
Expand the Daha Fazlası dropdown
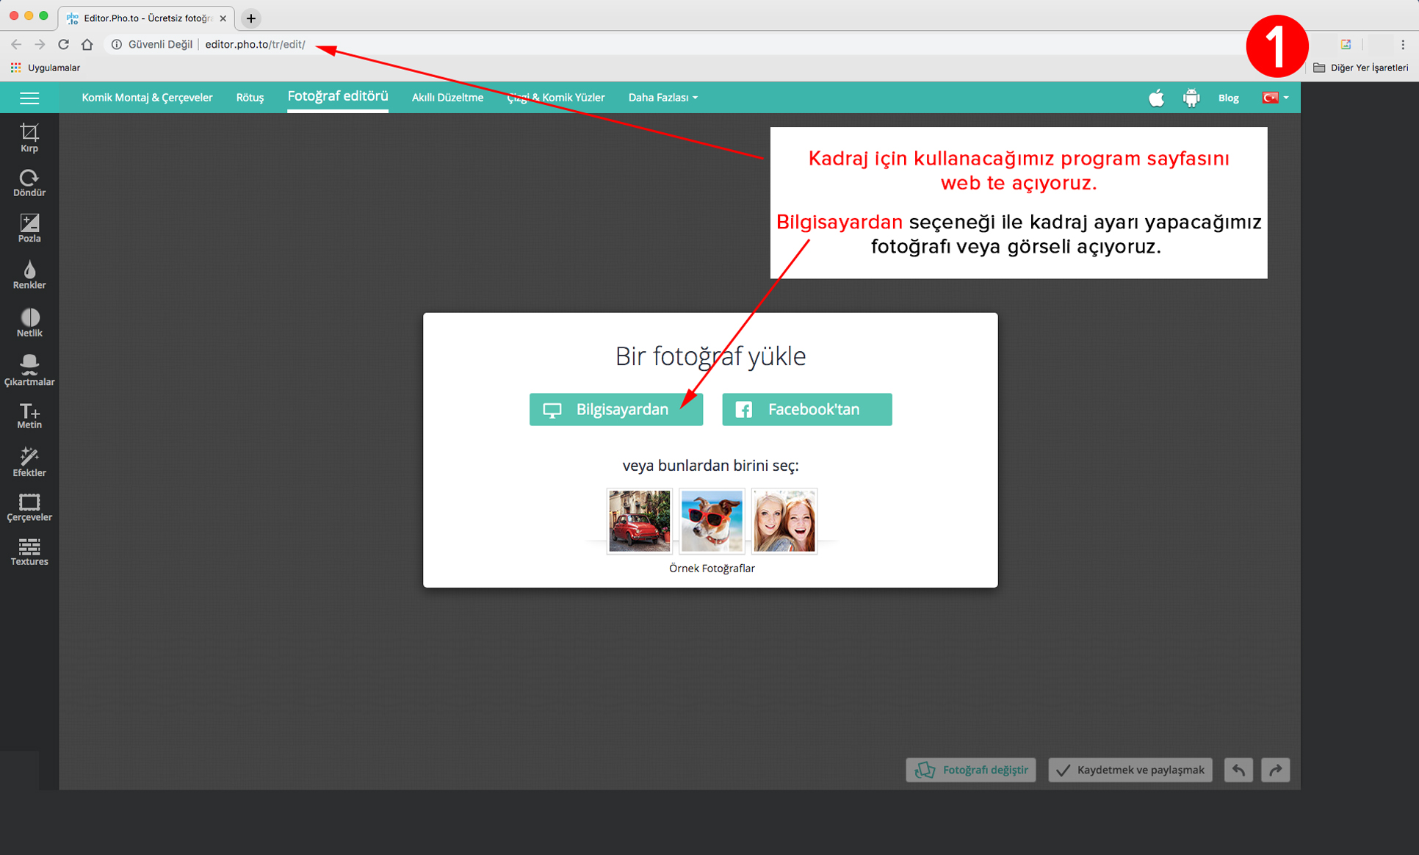pos(662,98)
